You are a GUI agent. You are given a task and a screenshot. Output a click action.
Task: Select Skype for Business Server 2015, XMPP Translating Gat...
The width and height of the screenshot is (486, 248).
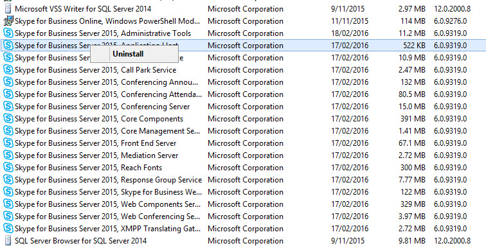[107, 229]
